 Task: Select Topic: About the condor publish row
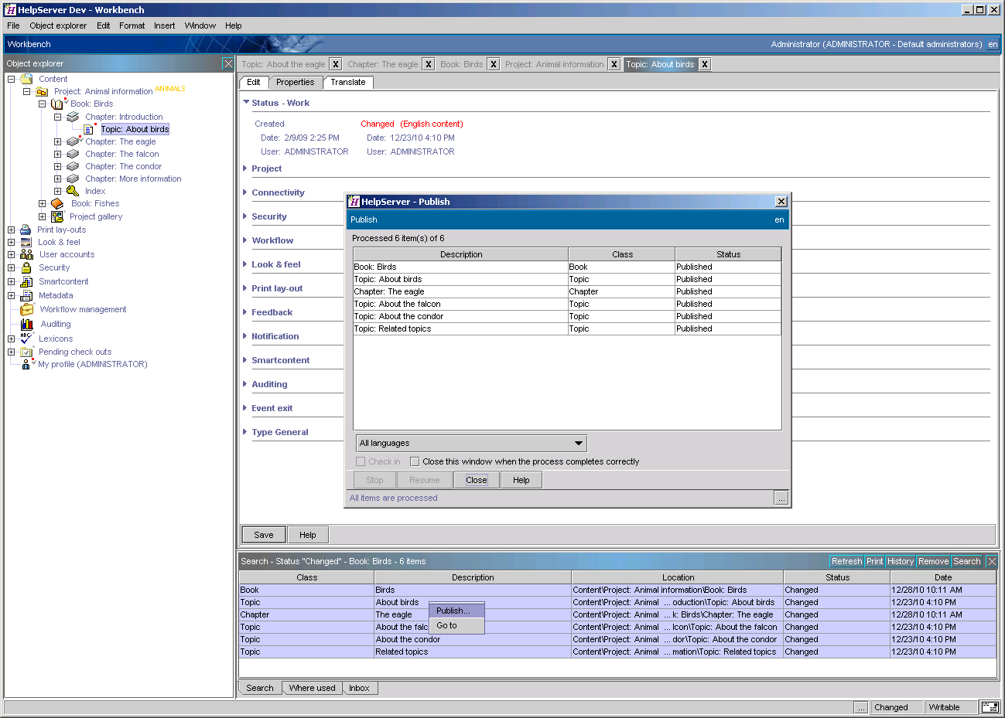[567, 316]
